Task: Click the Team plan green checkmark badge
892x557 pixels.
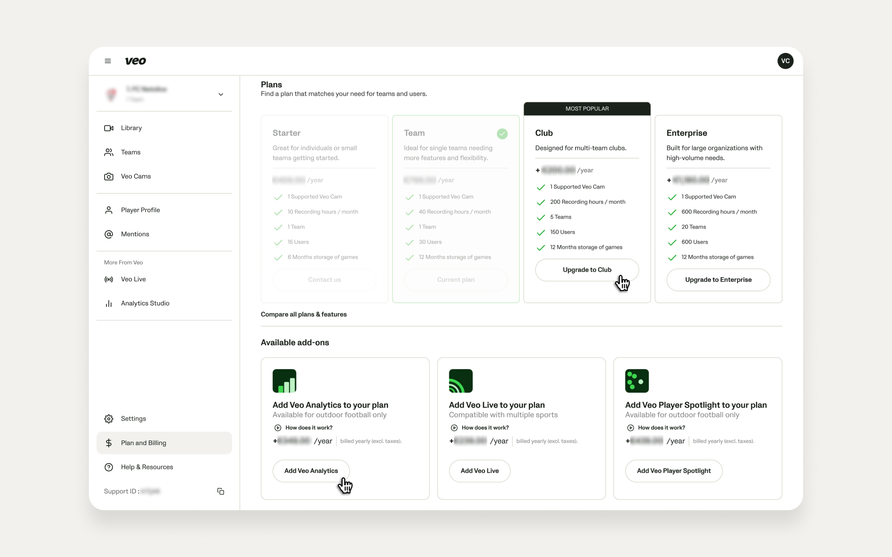Action: pos(502,134)
